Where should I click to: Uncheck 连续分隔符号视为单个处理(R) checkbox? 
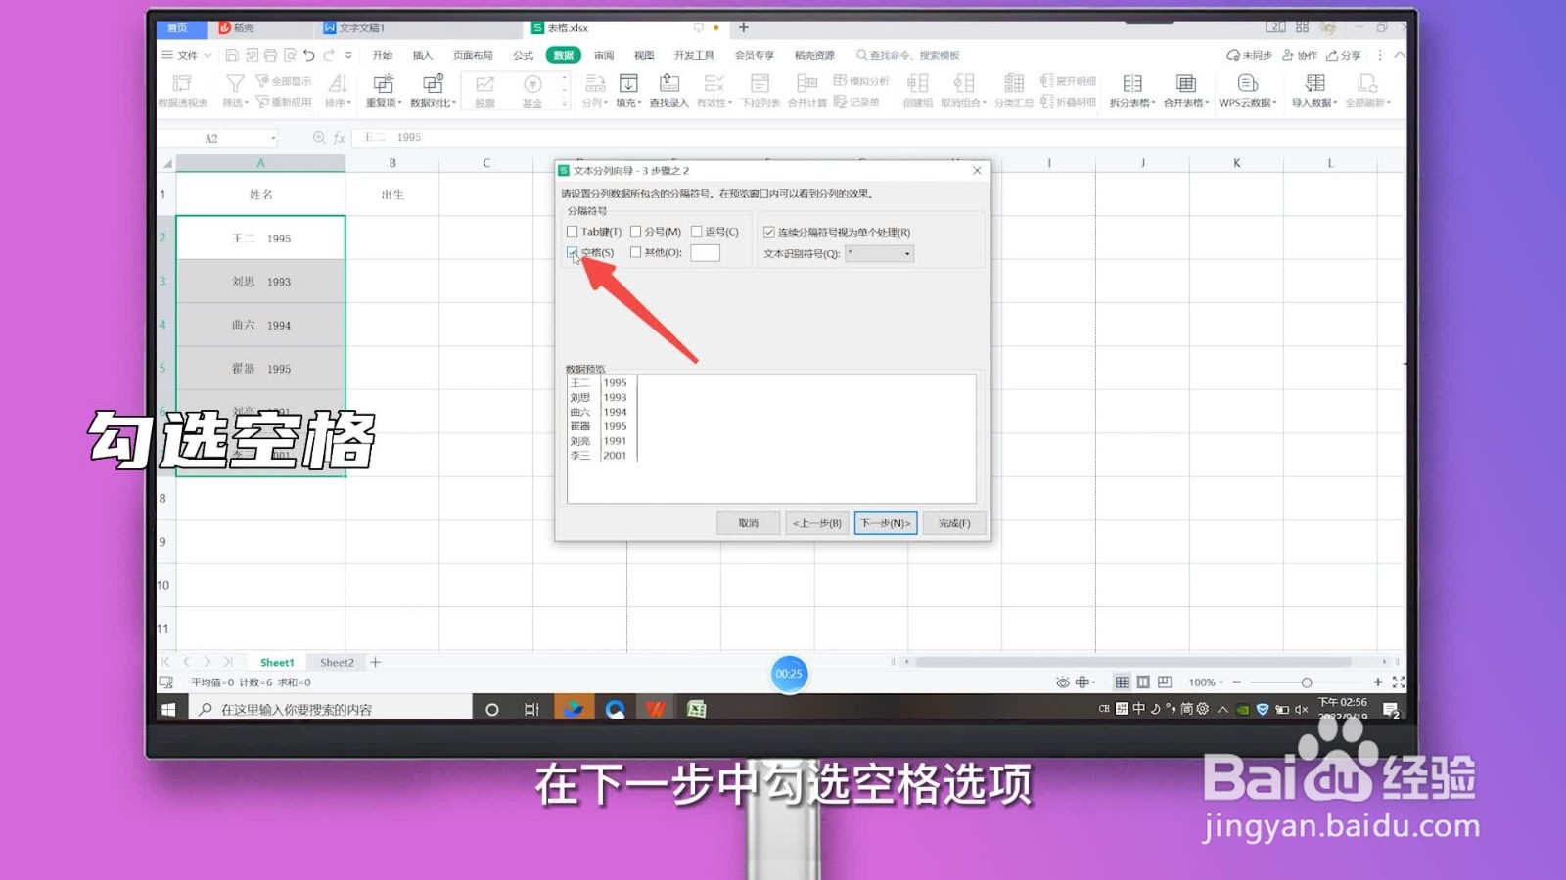(768, 232)
